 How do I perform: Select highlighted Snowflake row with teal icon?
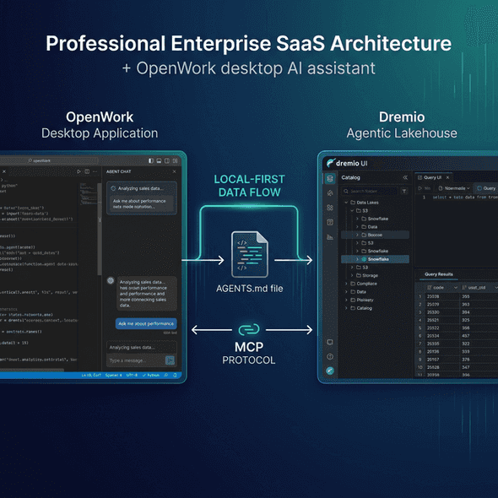(x=375, y=259)
